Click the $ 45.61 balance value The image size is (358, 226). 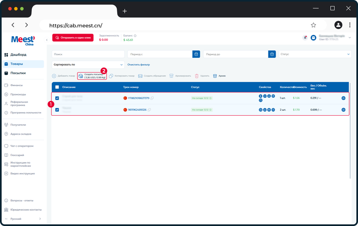[x=128, y=40]
